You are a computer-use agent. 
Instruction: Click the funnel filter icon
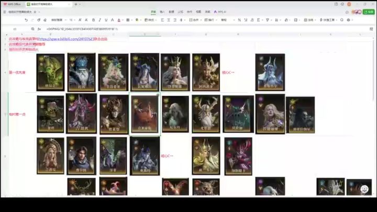(268, 20)
